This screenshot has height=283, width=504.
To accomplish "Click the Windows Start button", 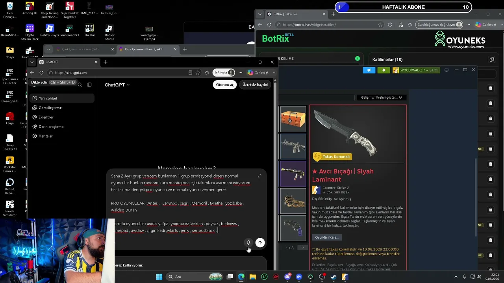I will pos(159,277).
